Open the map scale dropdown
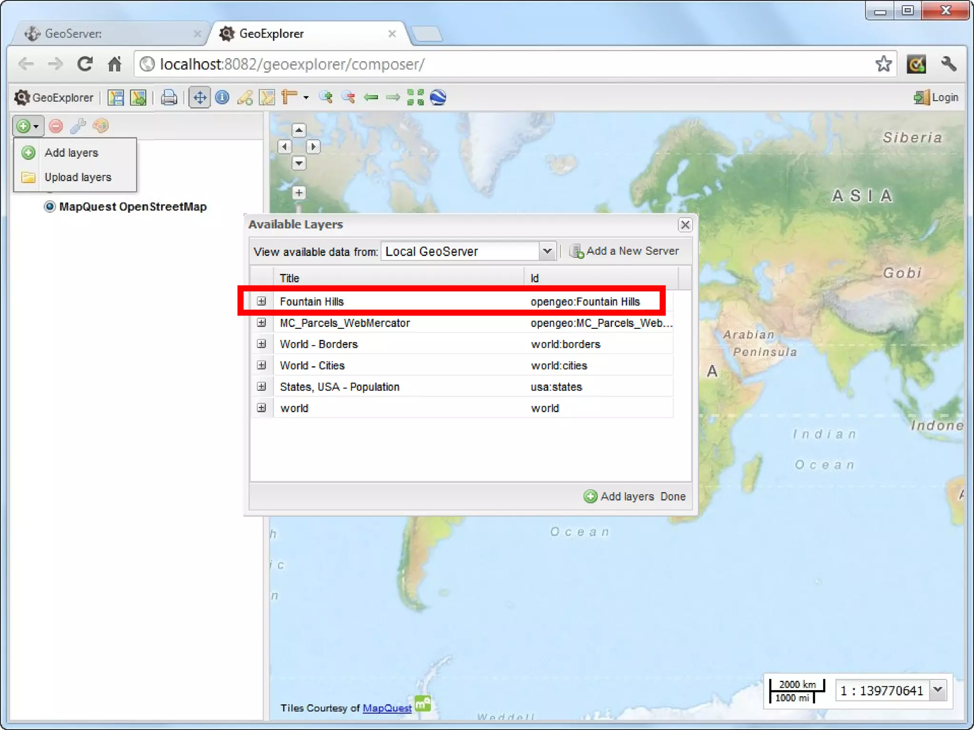This screenshot has height=730, width=974. point(938,690)
